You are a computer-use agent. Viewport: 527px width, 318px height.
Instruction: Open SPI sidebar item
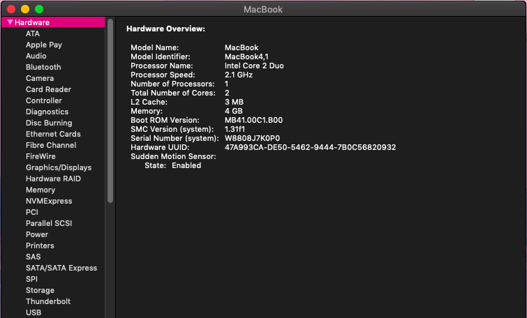tap(31, 279)
